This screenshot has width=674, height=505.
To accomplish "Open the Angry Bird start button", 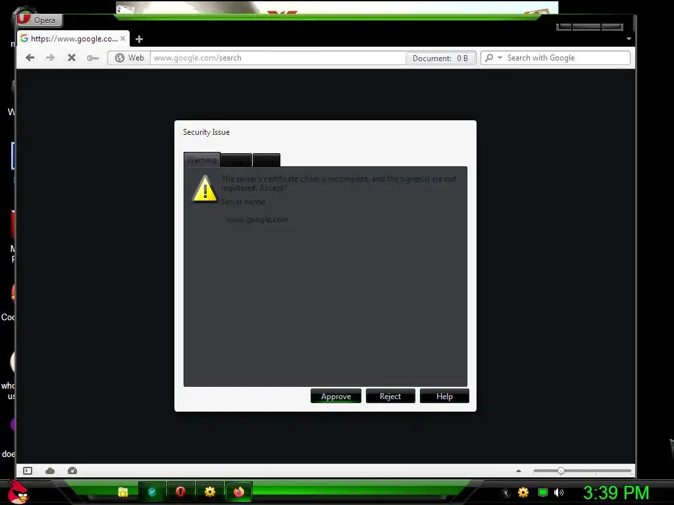I will [x=18, y=492].
